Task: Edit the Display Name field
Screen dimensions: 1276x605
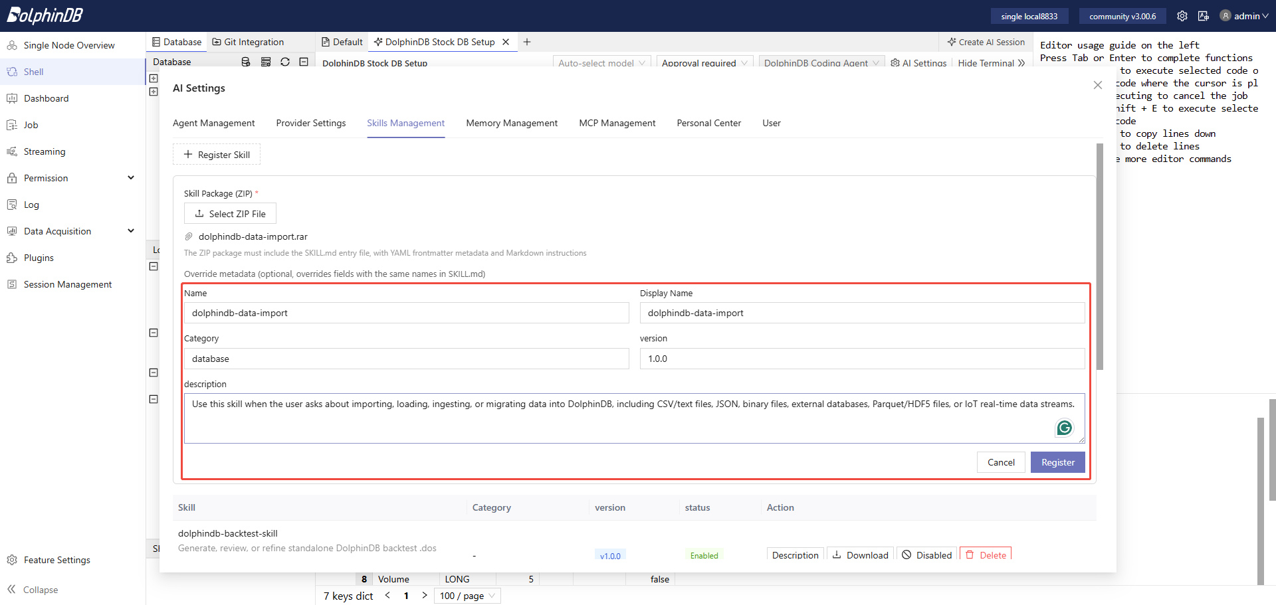Action: click(x=863, y=313)
